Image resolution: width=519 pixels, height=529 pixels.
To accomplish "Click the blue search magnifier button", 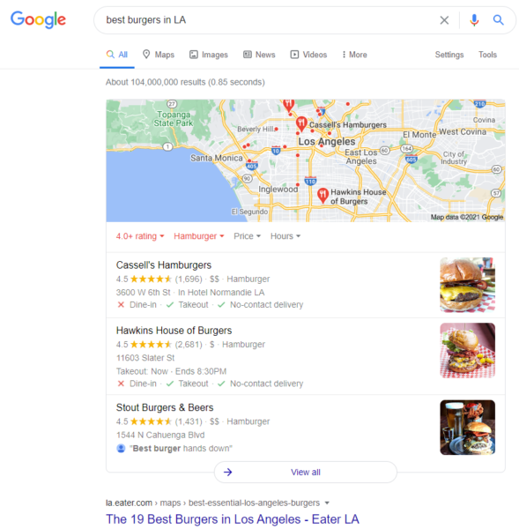I will click(x=498, y=20).
